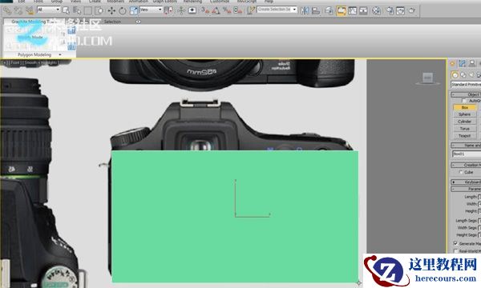Collapse the Object Type rollout

(x=466, y=94)
